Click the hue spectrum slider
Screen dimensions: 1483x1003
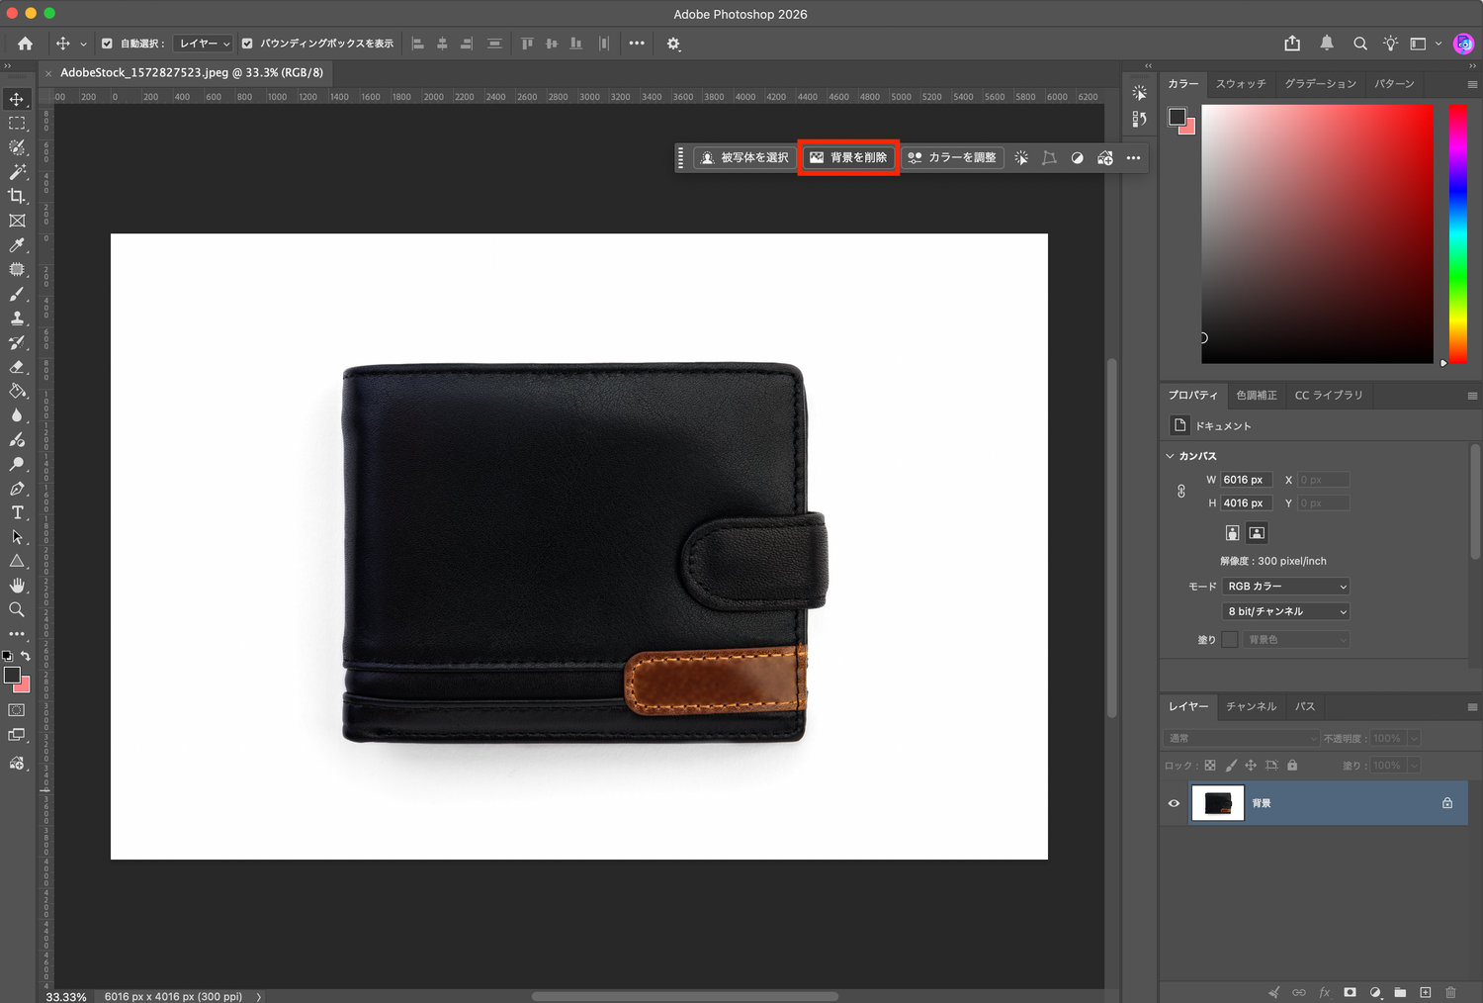click(1457, 233)
